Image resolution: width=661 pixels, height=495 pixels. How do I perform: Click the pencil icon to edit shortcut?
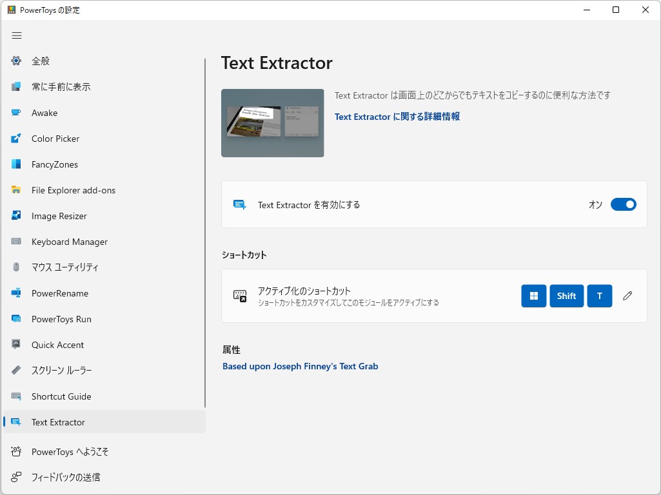(x=627, y=296)
